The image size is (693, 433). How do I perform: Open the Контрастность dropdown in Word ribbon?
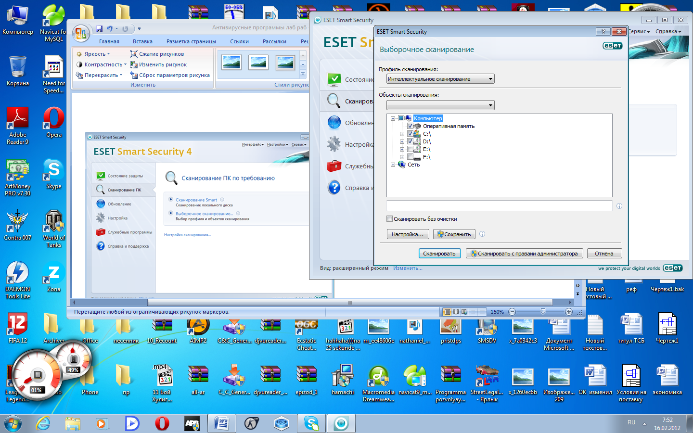(x=101, y=64)
